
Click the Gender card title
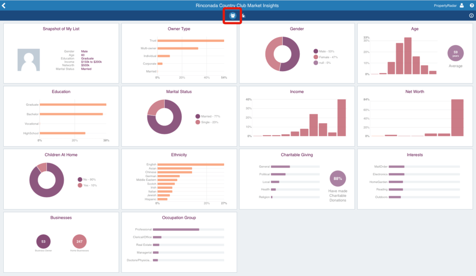pos(297,29)
